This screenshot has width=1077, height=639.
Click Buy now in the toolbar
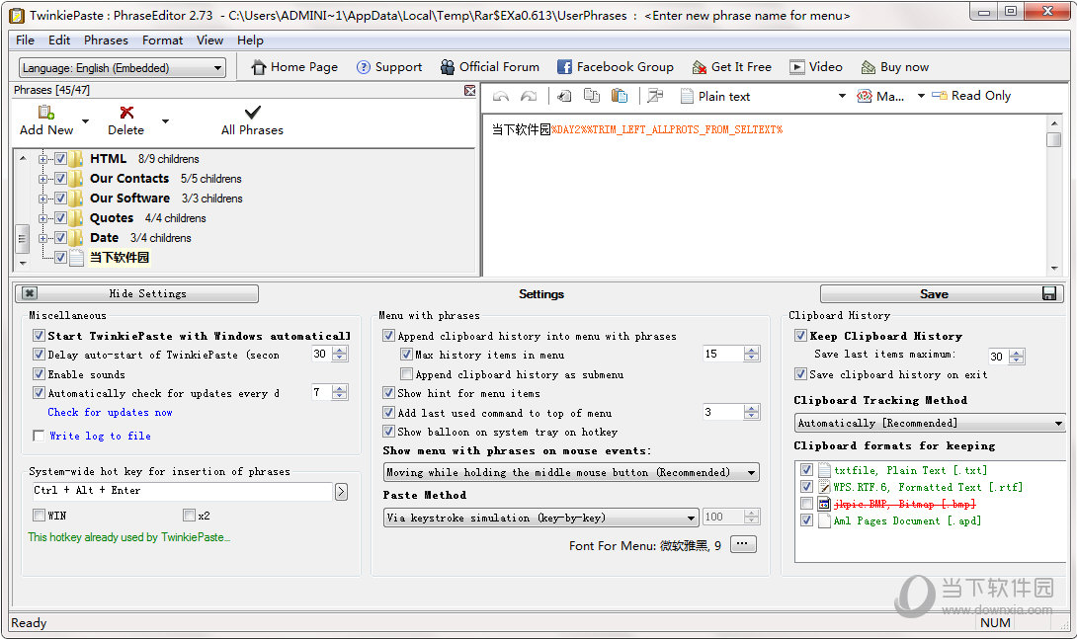pos(895,66)
